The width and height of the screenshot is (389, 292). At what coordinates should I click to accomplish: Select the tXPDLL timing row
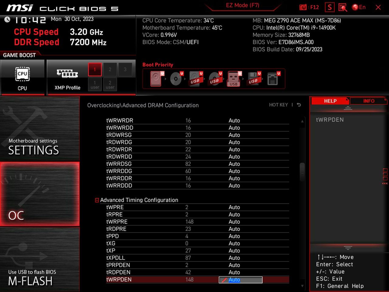tap(198, 258)
